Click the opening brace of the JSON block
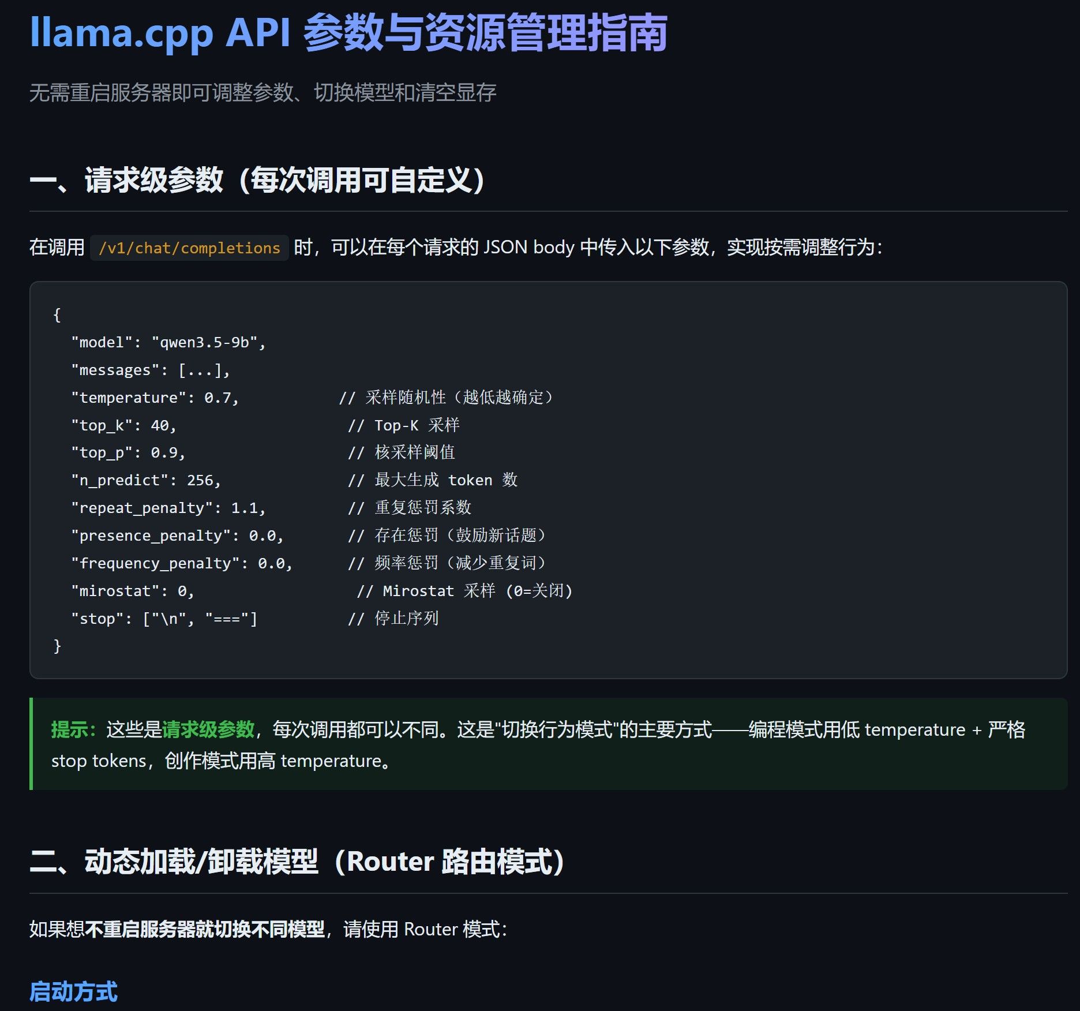Screen dimensions: 1080x1011 coord(57,315)
